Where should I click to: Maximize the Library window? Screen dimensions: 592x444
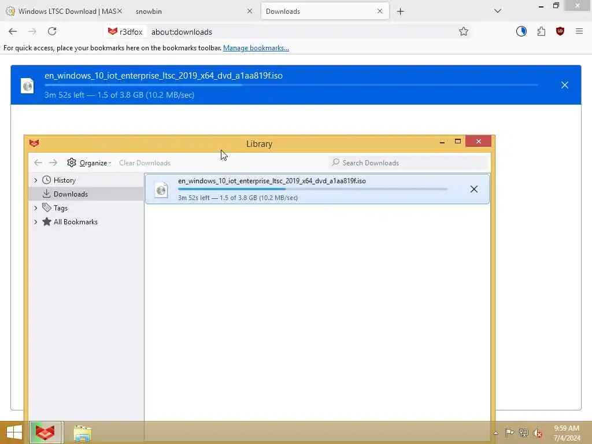458,142
